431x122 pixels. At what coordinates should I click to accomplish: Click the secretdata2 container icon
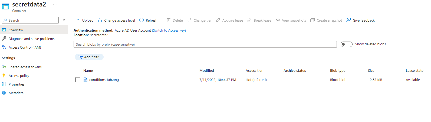(5, 7)
